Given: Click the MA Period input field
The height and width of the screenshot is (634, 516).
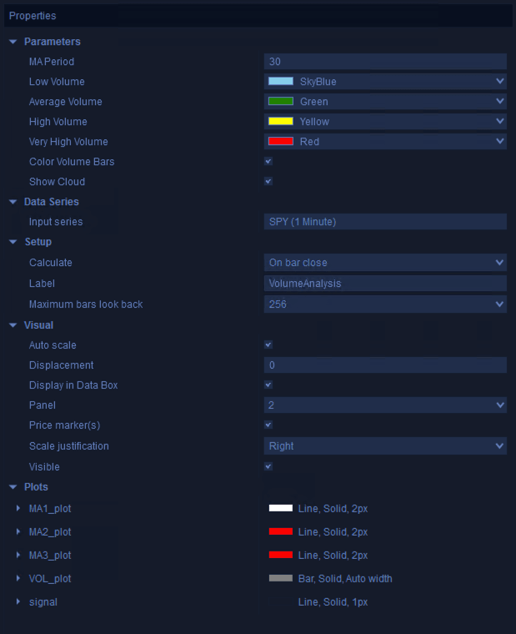Looking at the screenshot, I should tap(385, 62).
